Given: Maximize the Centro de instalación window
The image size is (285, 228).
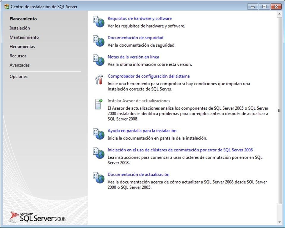Looking at the screenshot, I should pyautogui.click(x=264, y=7).
